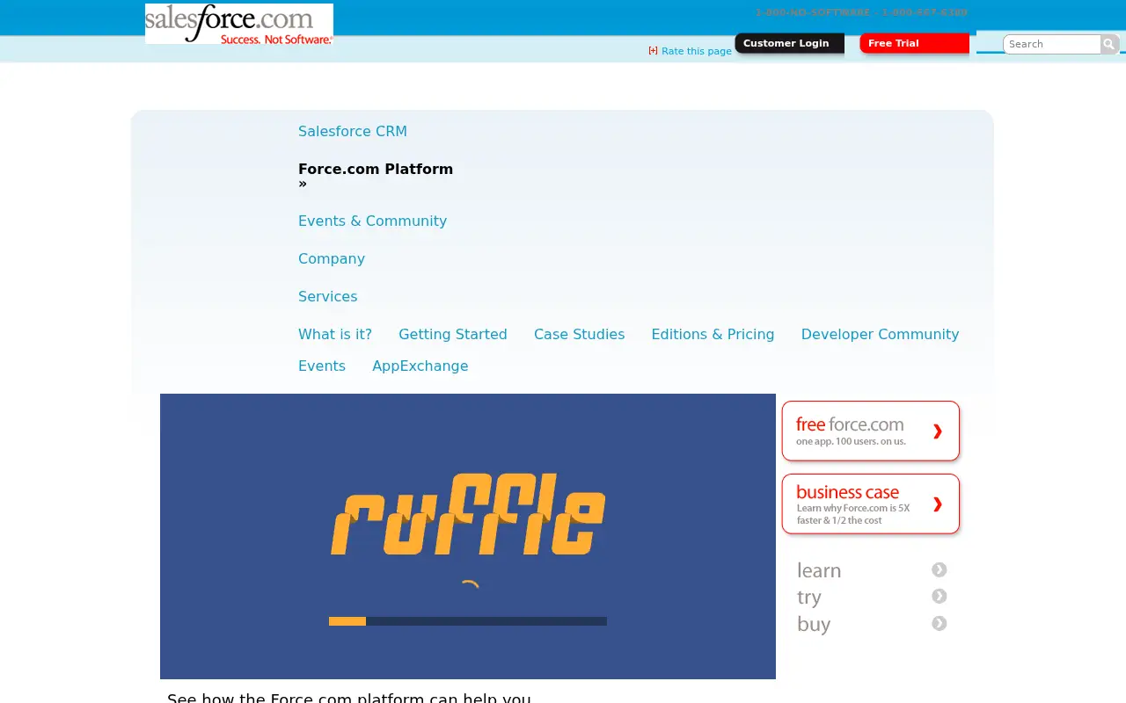
Task: Click the Rate this page link
Action: coord(697,51)
